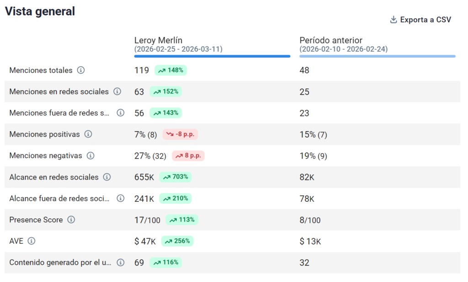Click info icon for Menciones positivas
468x282 pixels.
[x=88, y=134]
